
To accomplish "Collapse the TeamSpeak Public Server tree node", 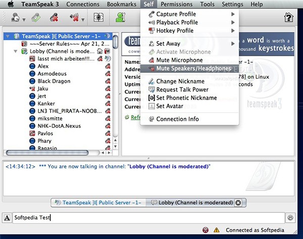I will tap(8, 36).
